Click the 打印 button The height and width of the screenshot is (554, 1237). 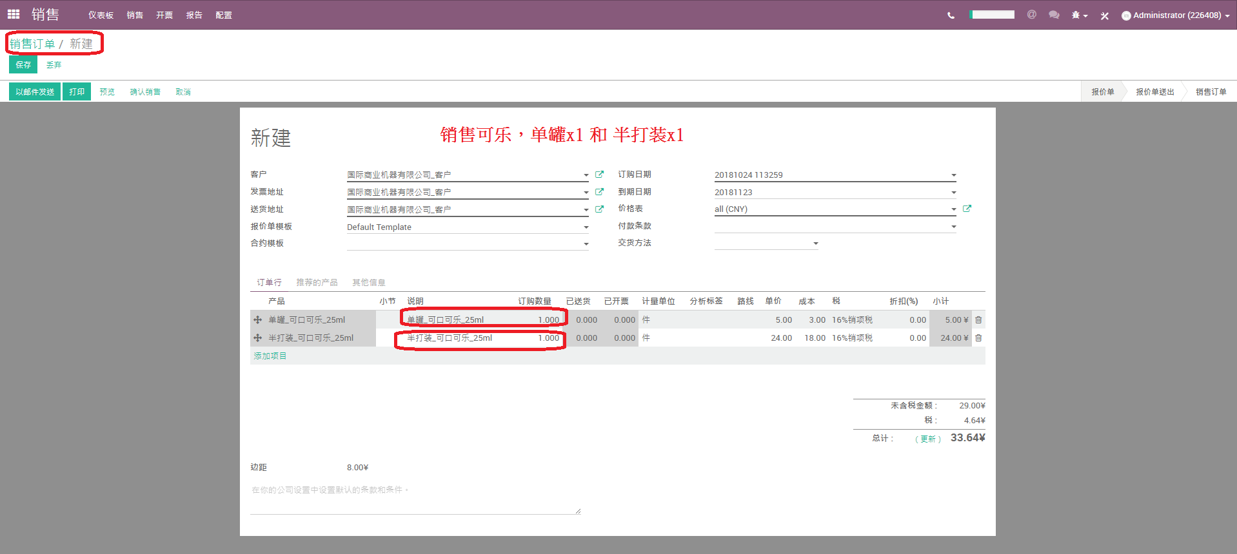(x=77, y=91)
